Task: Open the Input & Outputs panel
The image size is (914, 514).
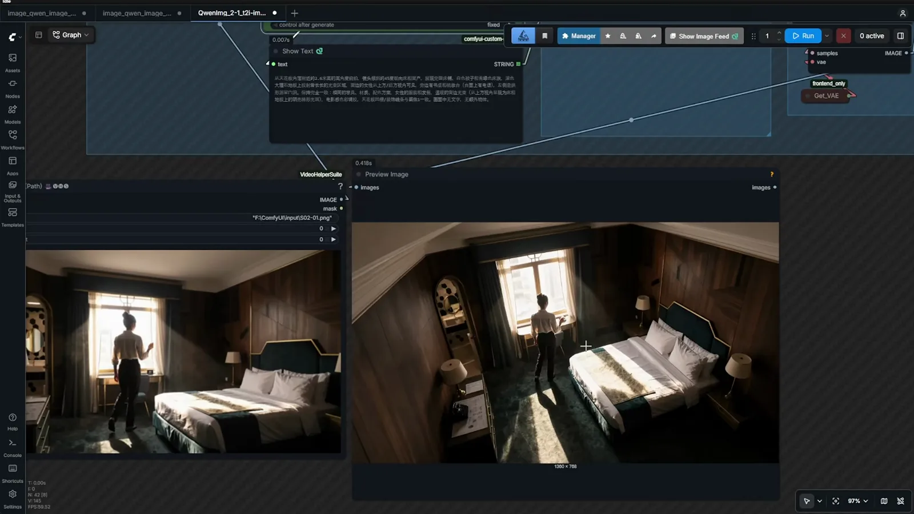Action: point(12,191)
